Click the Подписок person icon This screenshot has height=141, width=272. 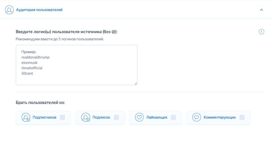[x=85, y=117]
